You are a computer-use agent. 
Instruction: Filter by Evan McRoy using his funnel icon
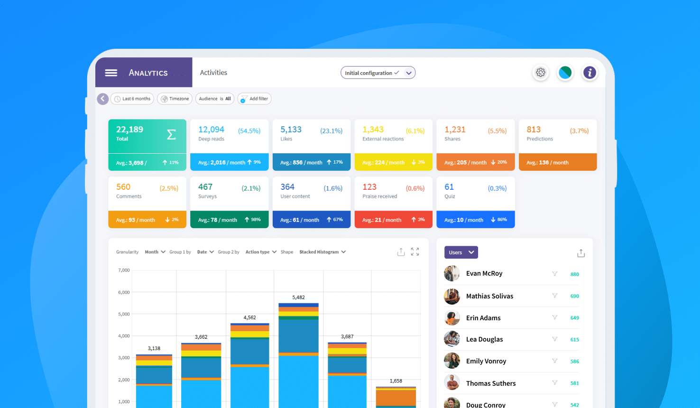[x=554, y=274]
